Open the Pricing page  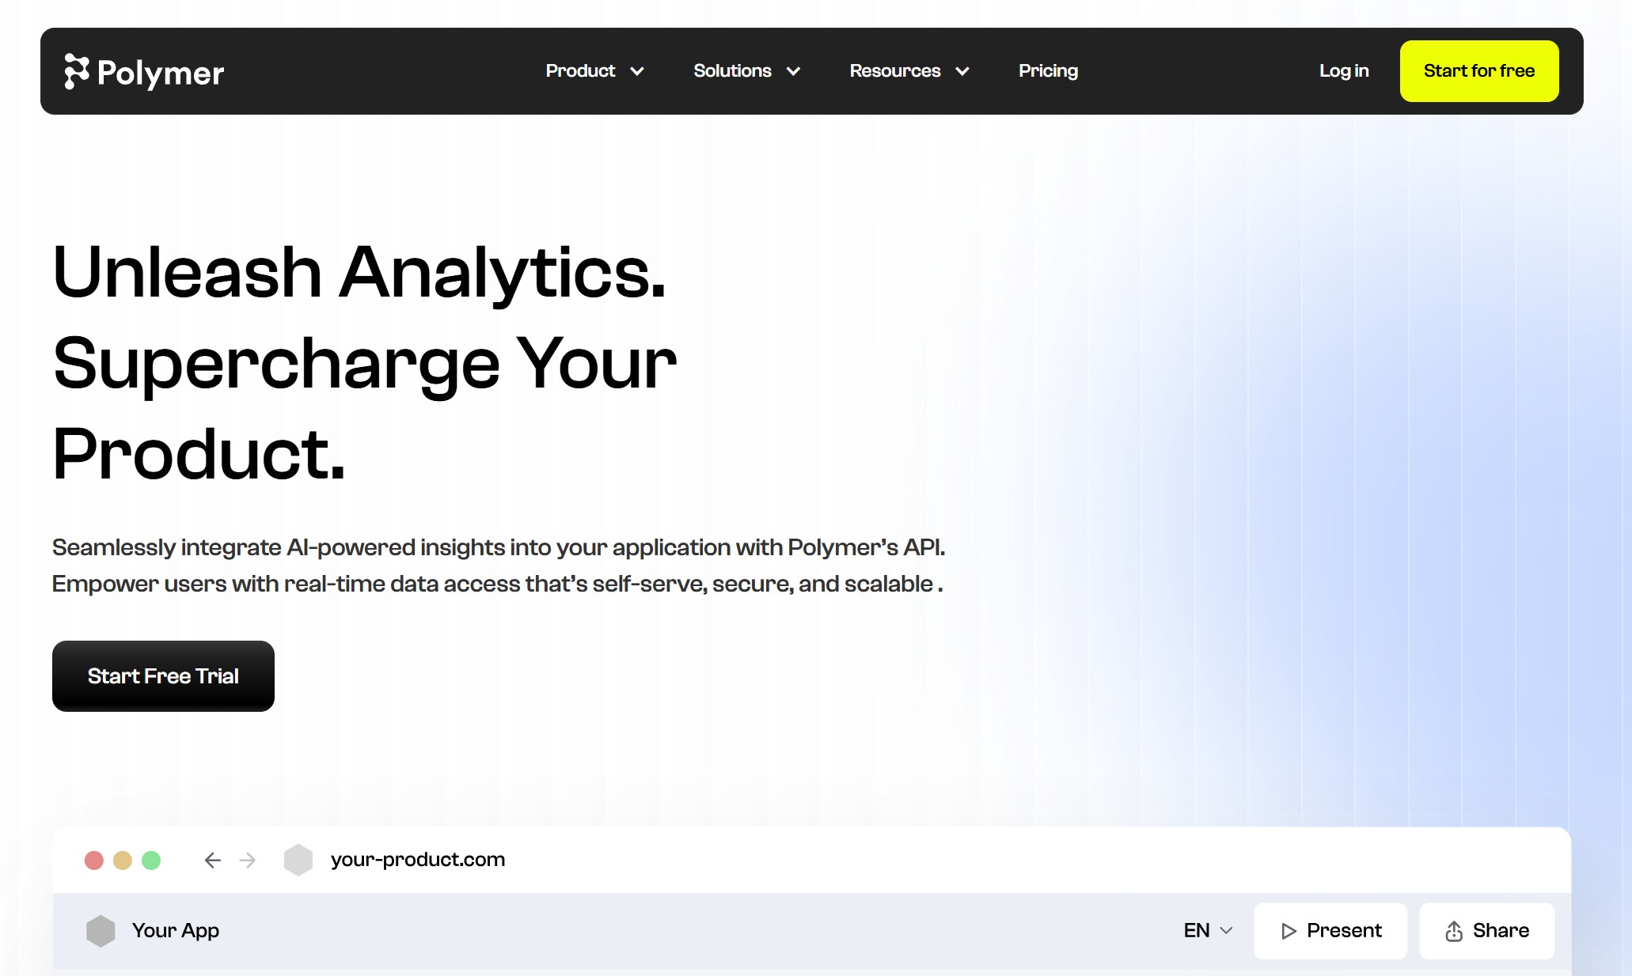tap(1048, 71)
